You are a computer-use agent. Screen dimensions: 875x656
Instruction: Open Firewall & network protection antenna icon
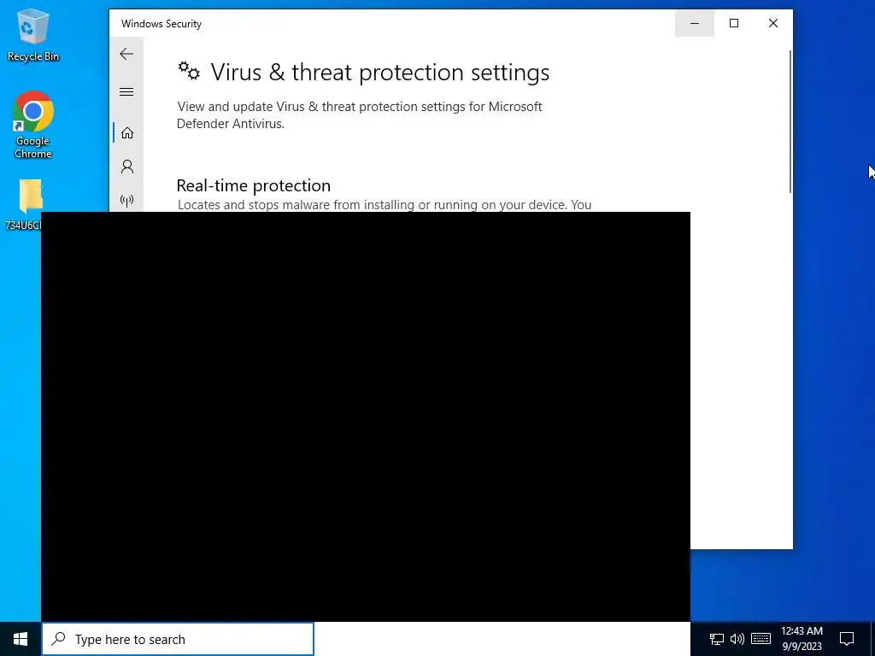(x=127, y=200)
